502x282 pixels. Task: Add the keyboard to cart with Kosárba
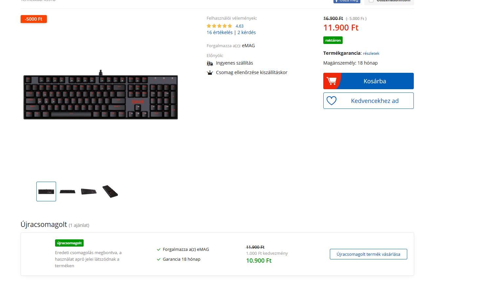tap(369, 81)
